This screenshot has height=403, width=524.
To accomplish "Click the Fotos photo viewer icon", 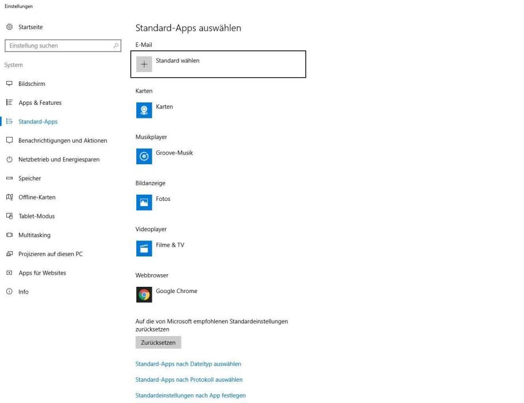I will point(144,199).
